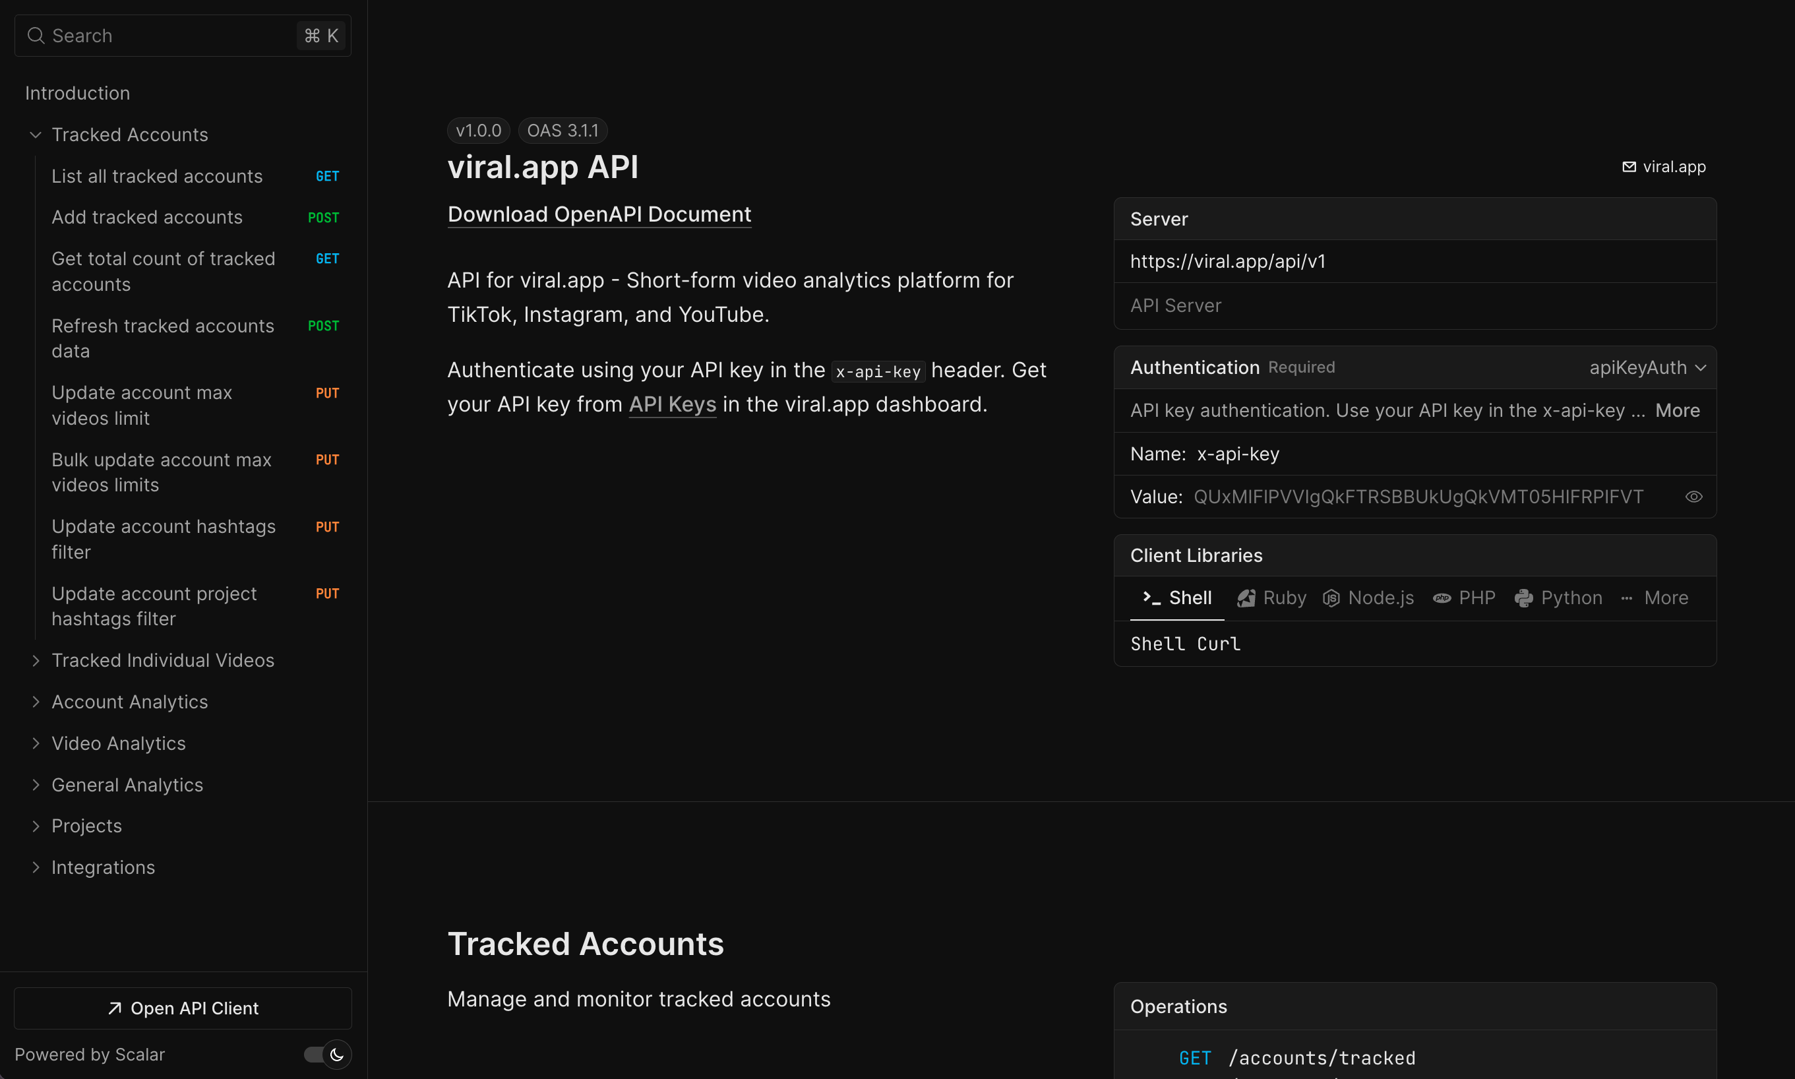Click the external-link icon on Open API Client
Screen dimensions: 1795x1079
[x=115, y=1008]
